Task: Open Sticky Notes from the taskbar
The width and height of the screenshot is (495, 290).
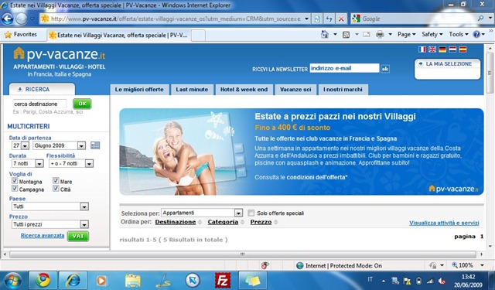Action: pos(252,280)
